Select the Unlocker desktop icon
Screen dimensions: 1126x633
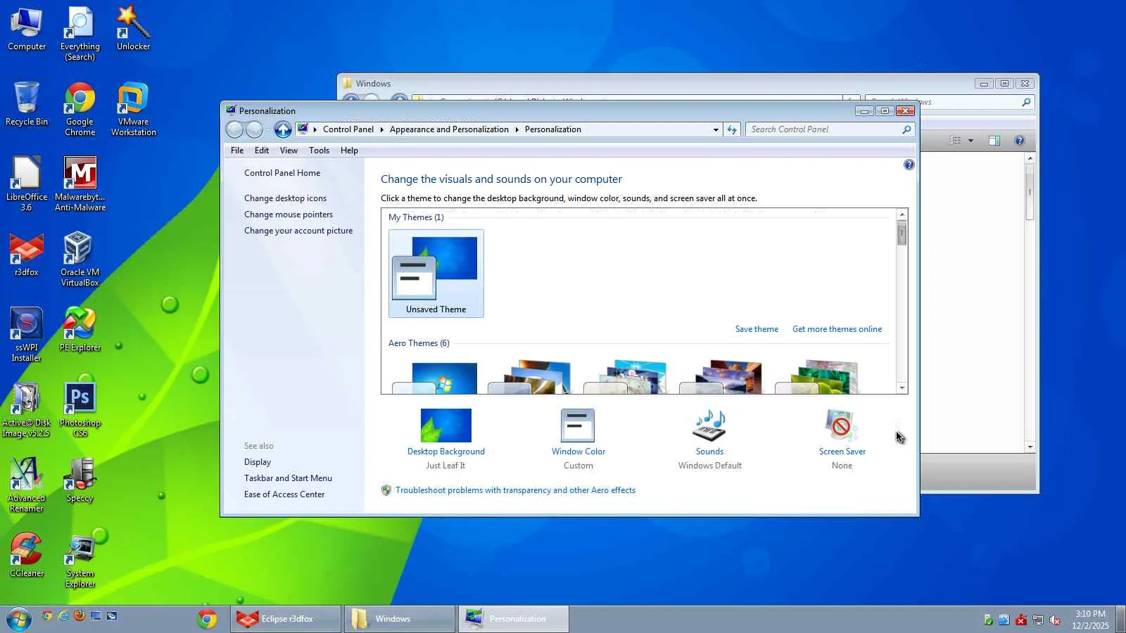[x=134, y=29]
